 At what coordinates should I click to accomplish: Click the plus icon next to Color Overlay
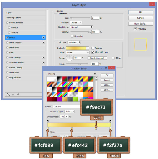pos(43,57)
